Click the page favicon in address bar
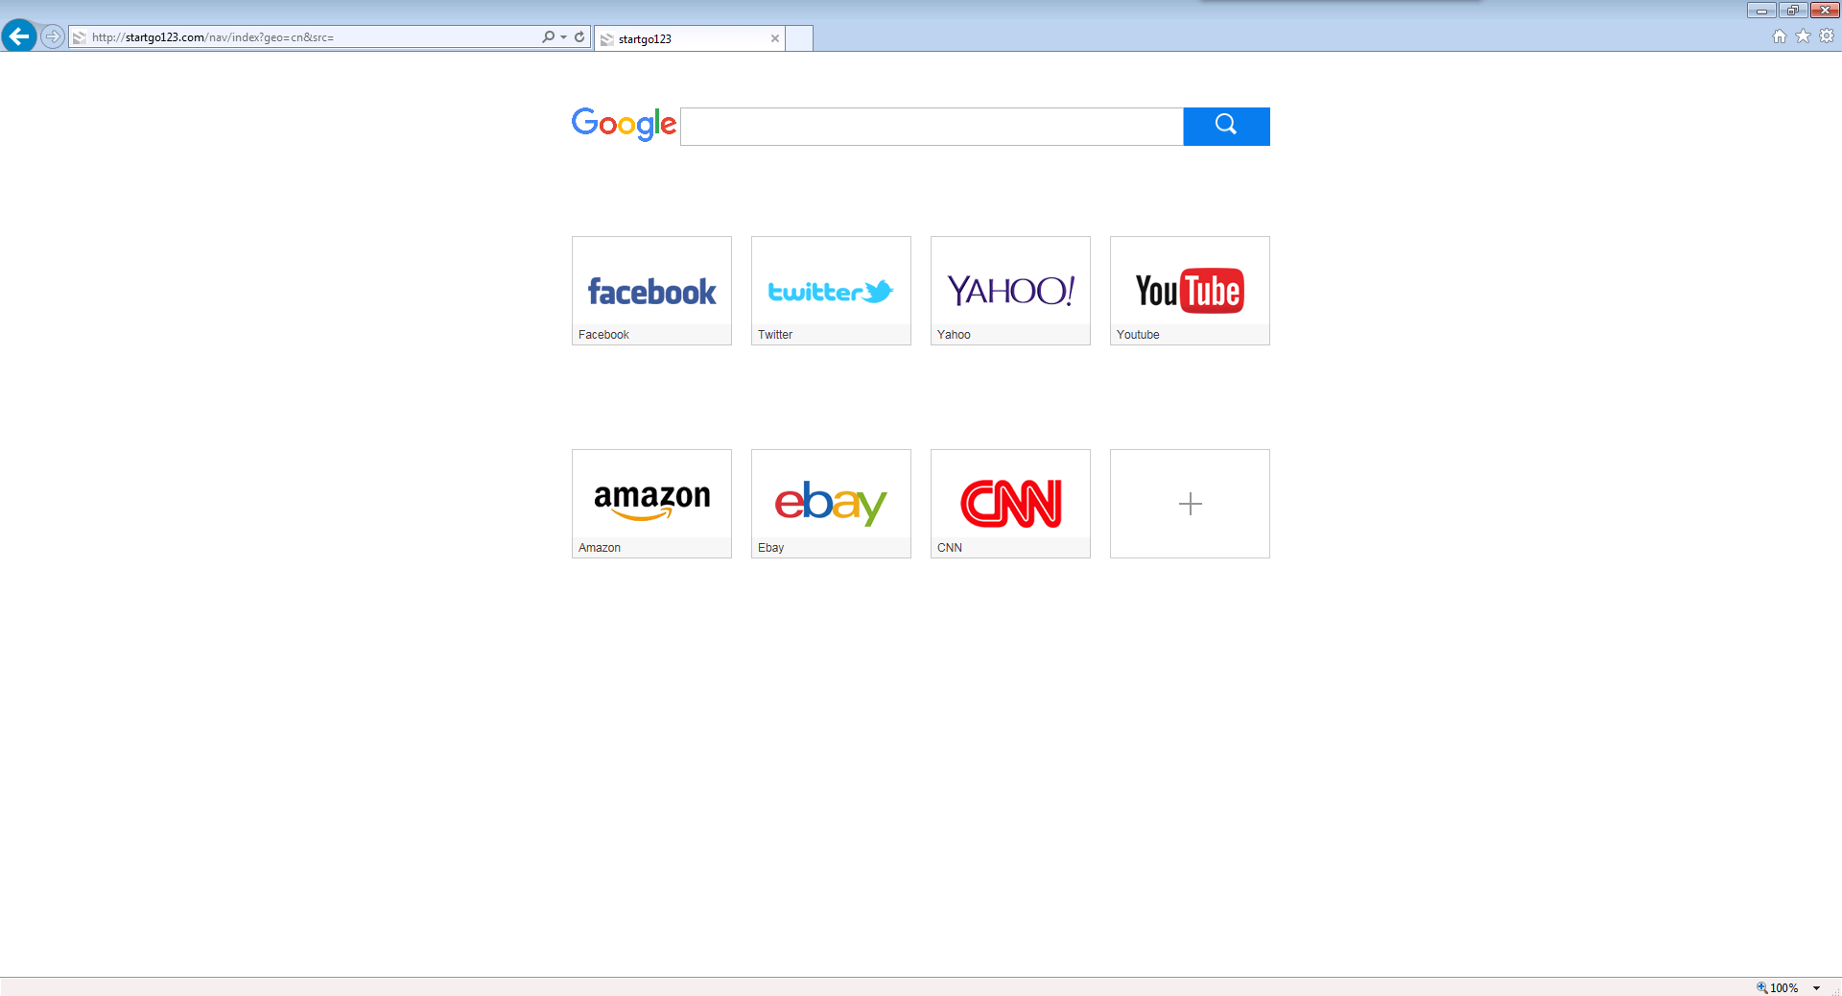1842x996 pixels. pyautogui.click(x=80, y=37)
